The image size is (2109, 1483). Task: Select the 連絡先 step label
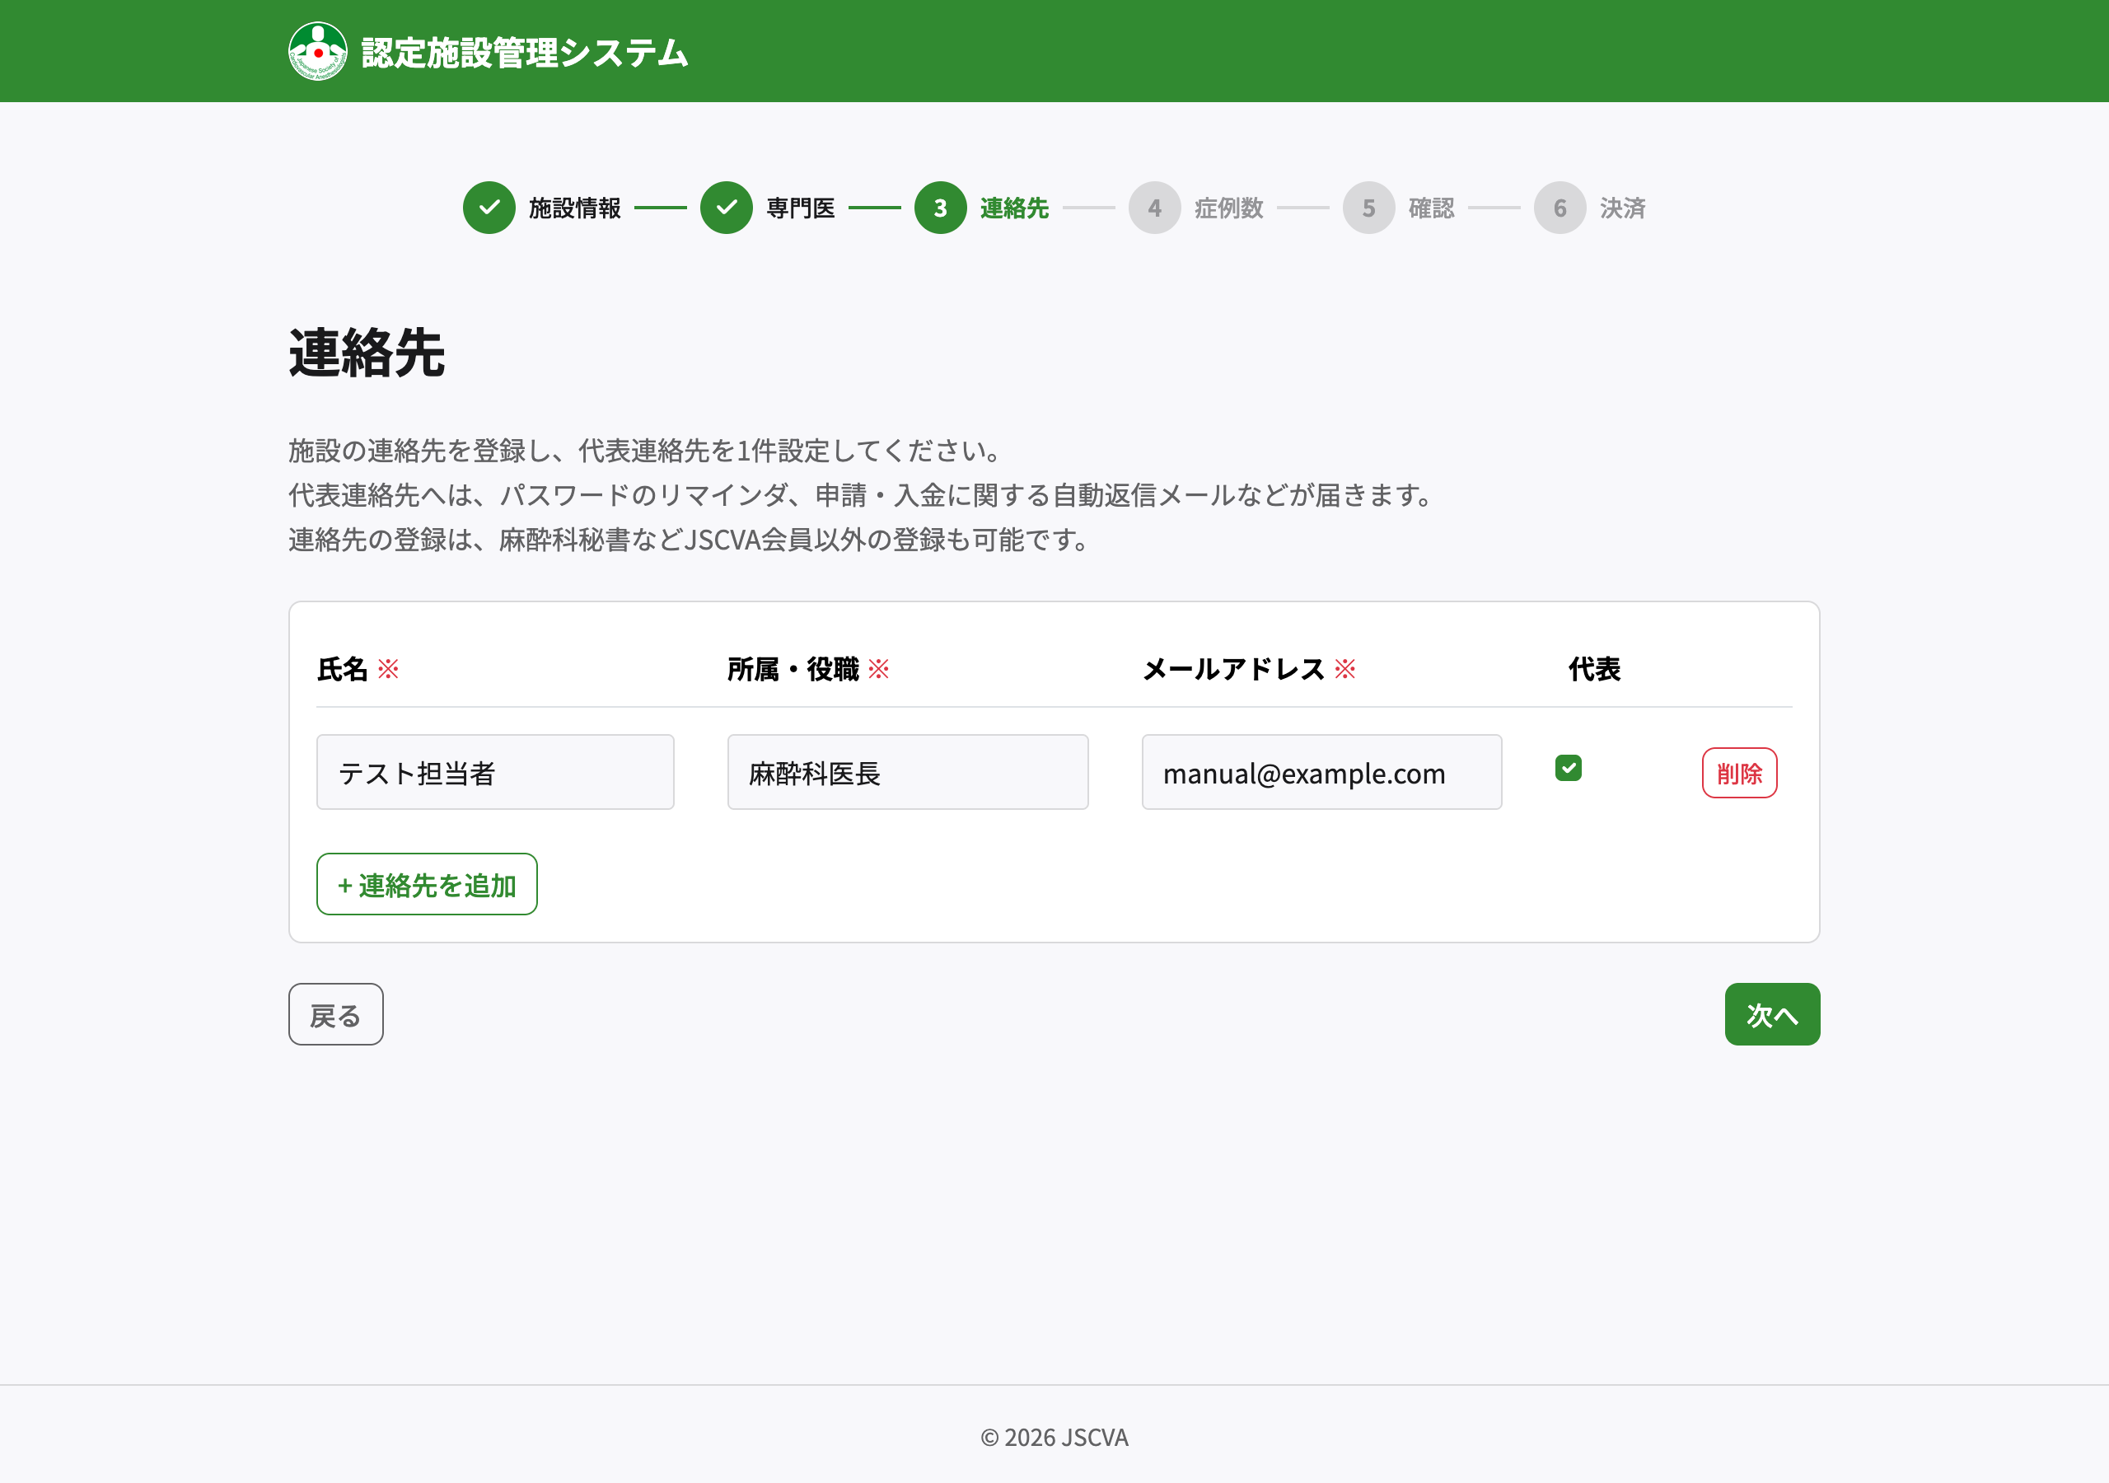pos(1013,208)
